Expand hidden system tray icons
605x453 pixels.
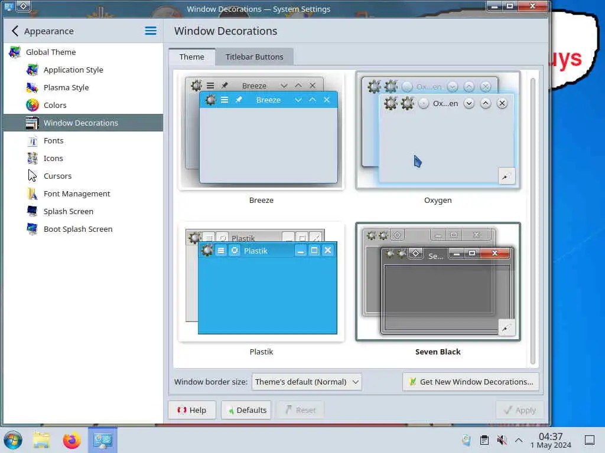[519, 440]
